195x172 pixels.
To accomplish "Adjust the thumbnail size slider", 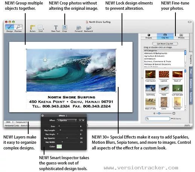I will point(159,113).
